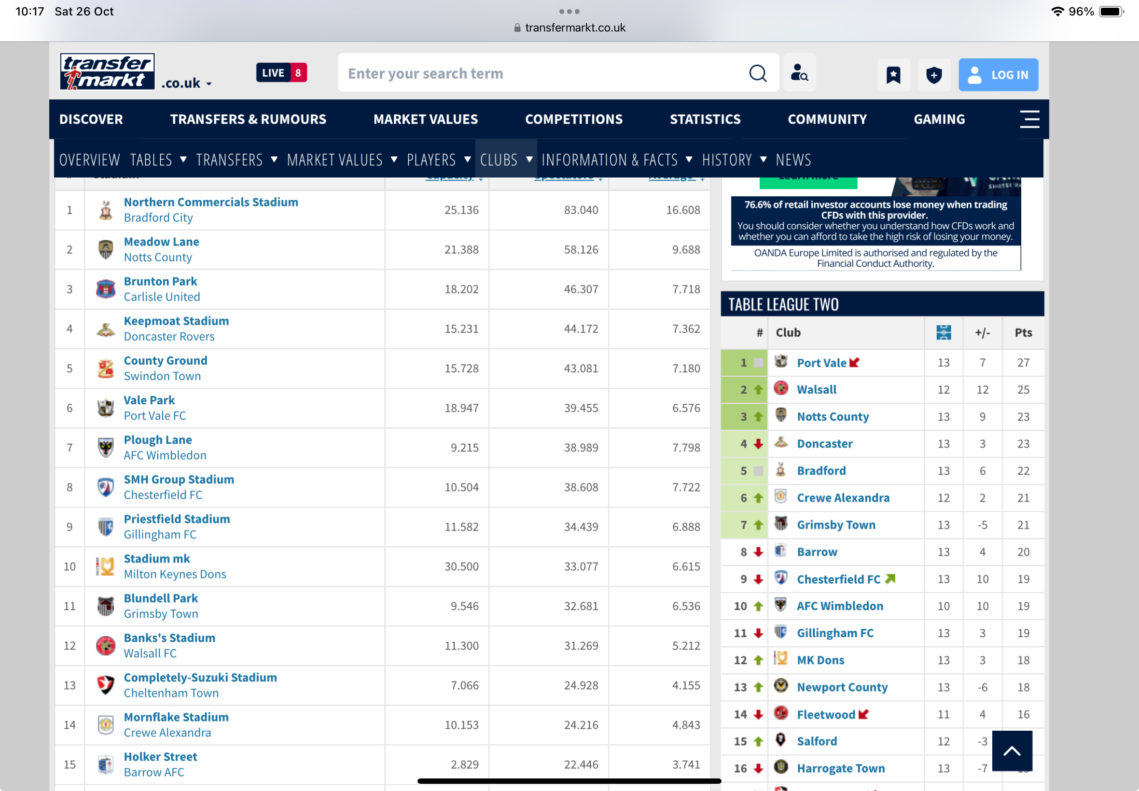Click the Grimsby Town crest in stadium row

(x=106, y=607)
